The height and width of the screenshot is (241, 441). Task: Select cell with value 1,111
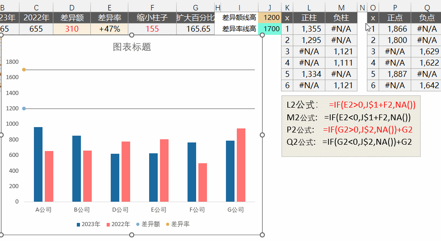[x=341, y=63]
